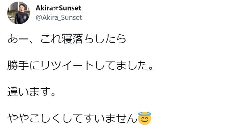
Task: Open the Akira☆Sunset display name link
Action: (x=57, y=8)
